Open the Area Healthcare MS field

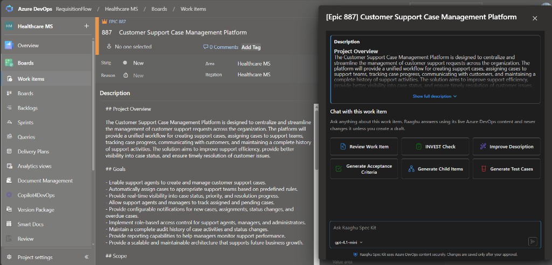(x=254, y=63)
